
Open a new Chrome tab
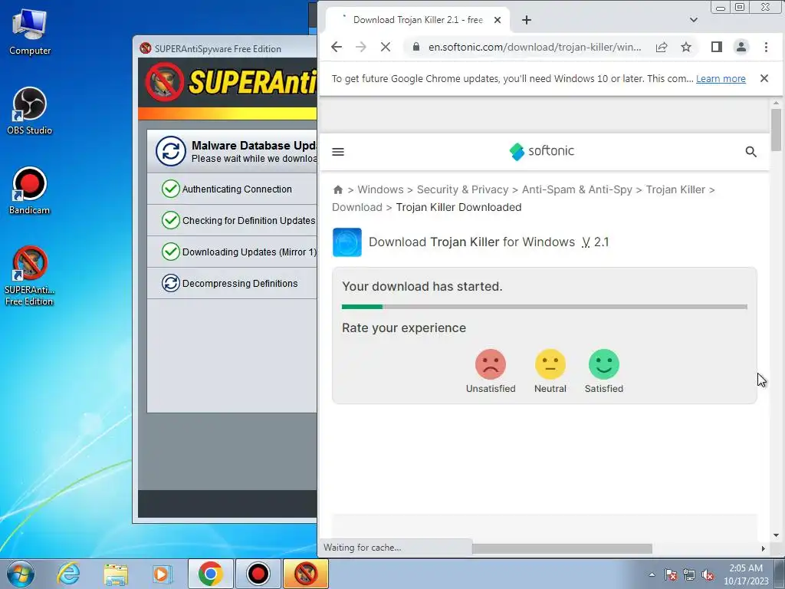pyautogui.click(x=526, y=20)
